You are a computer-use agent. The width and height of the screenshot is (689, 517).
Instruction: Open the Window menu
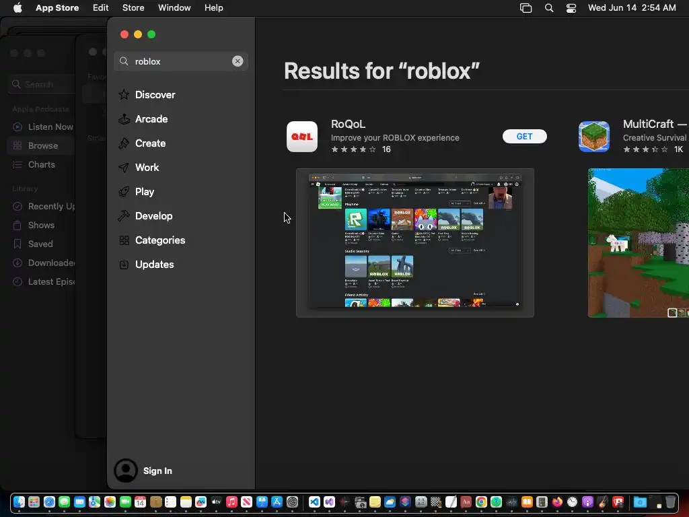click(x=174, y=8)
